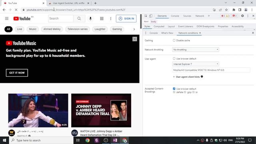Screen dimensions: 256x144
Task: Open the Windows Start menu
Action: click(4, 140)
